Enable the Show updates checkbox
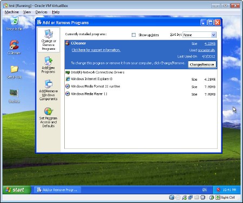243x203 pixels. [133, 35]
